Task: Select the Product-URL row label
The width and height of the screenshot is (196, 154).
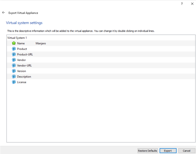Action: 25,54
